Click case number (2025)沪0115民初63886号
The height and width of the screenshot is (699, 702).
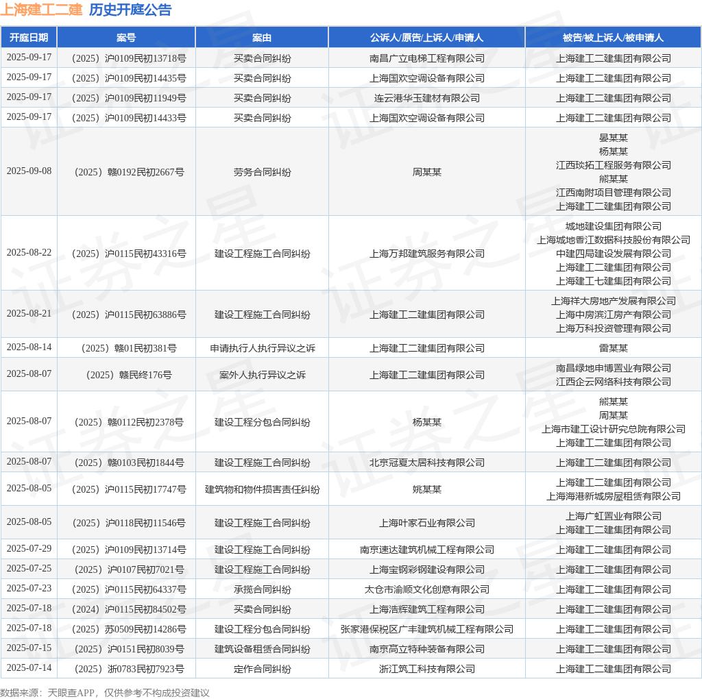128,315
